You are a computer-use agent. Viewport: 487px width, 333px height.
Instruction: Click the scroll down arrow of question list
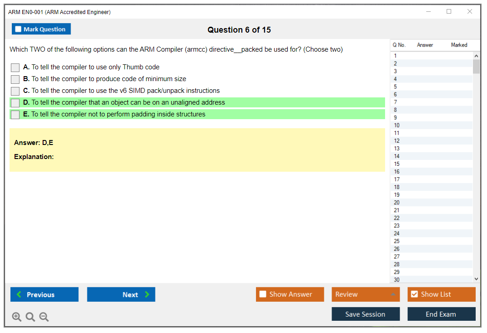point(476,280)
